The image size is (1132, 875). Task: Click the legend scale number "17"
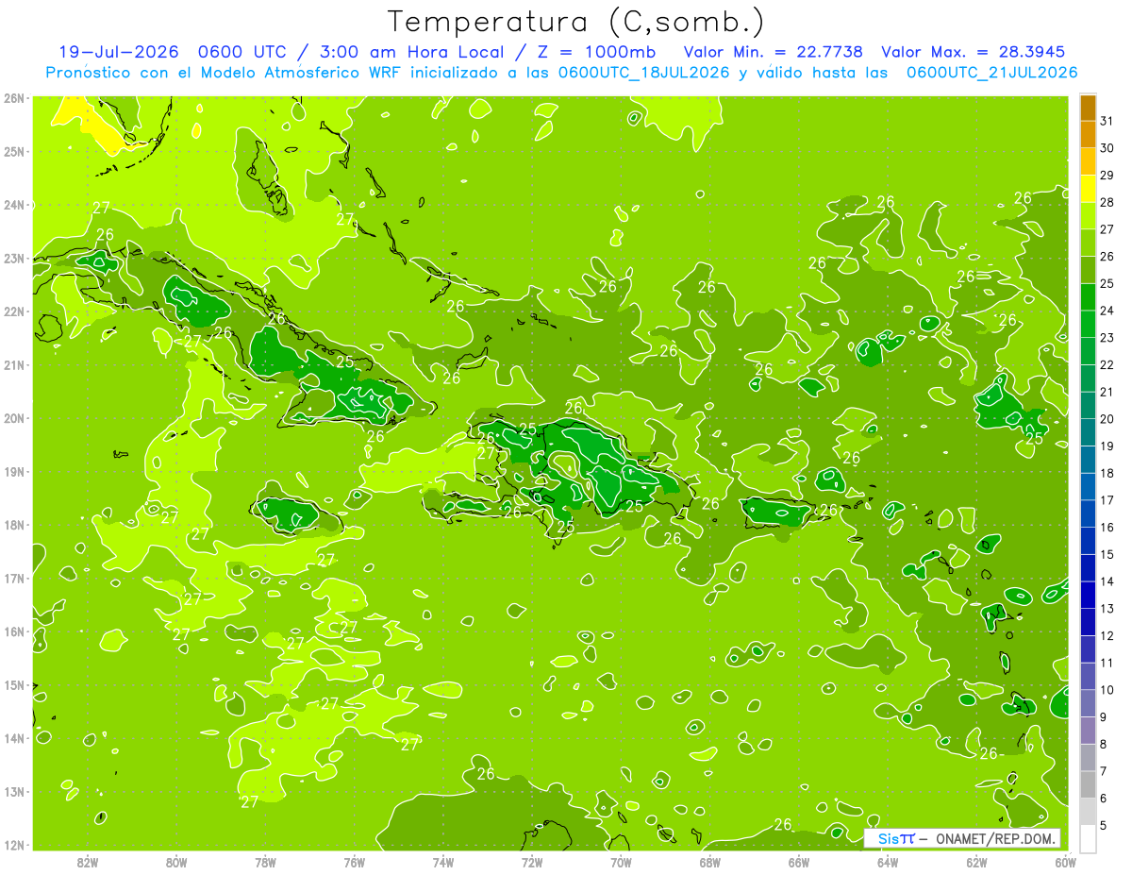[1107, 500]
